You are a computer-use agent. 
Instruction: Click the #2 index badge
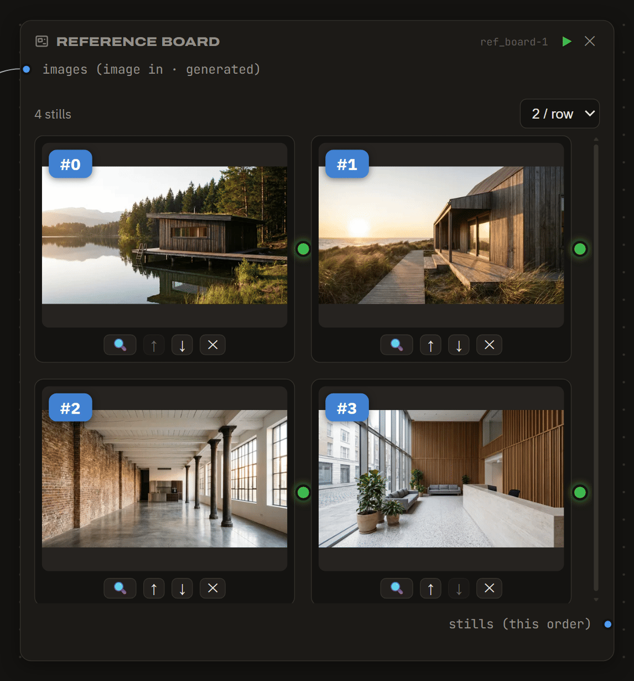pyautogui.click(x=70, y=407)
